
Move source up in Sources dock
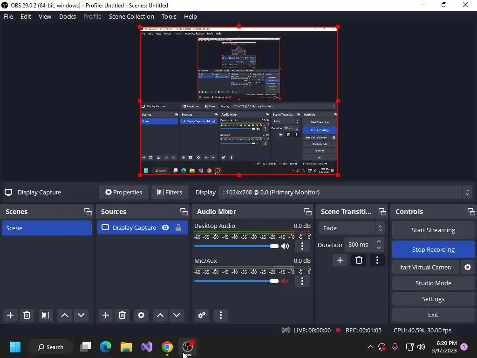coord(160,315)
